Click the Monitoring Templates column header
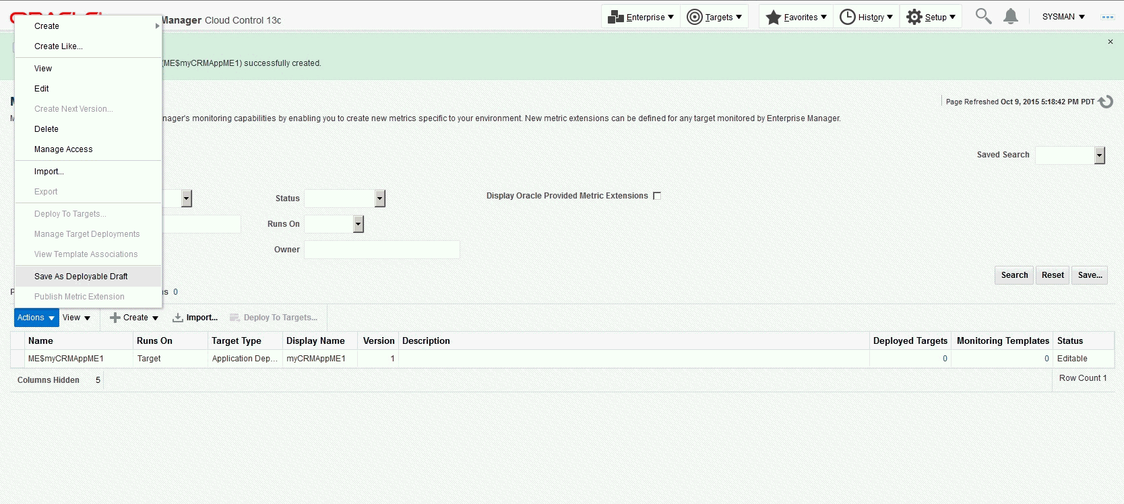Screen dimensions: 1124x504 tap(1003, 341)
